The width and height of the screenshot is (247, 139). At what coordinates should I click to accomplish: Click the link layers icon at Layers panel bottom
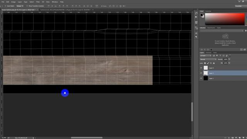tap(225, 138)
